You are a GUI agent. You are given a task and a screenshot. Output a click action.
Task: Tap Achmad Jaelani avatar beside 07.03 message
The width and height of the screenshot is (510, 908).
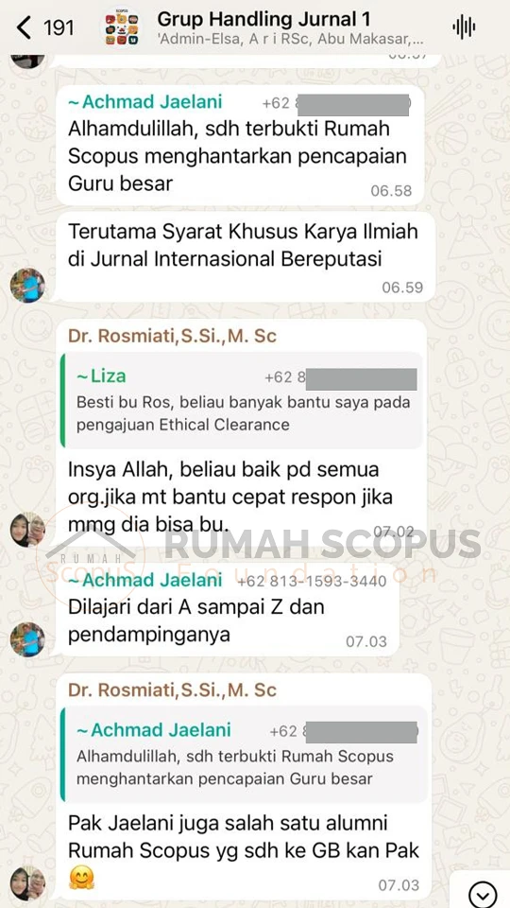pyautogui.click(x=27, y=639)
